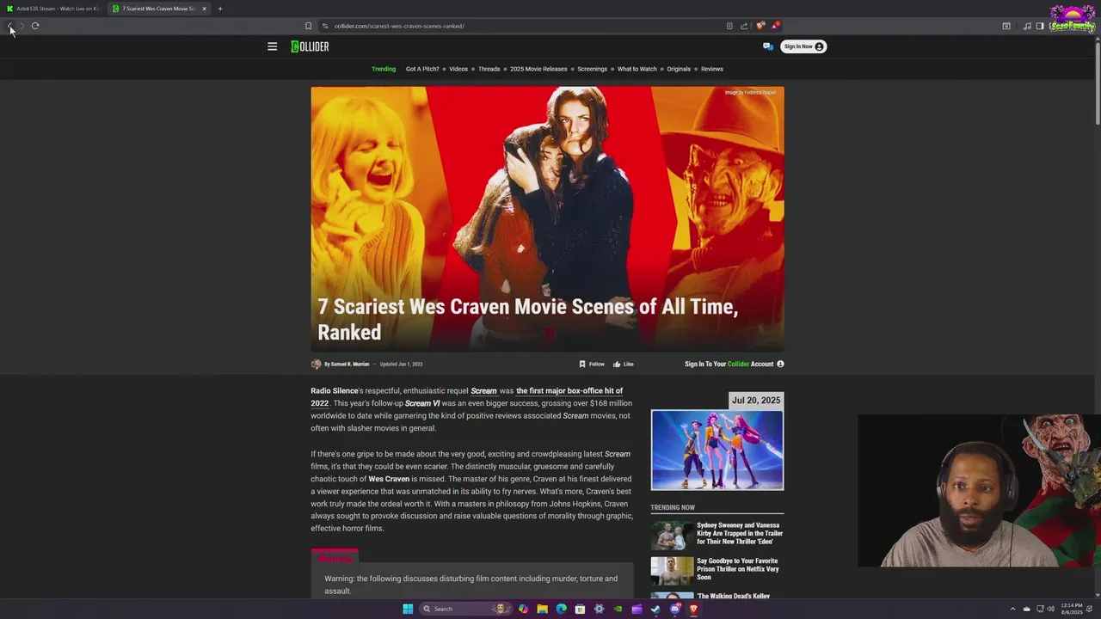Click the Sign In Now button
Viewport: 1101px width, 619px height.
coord(803,46)
